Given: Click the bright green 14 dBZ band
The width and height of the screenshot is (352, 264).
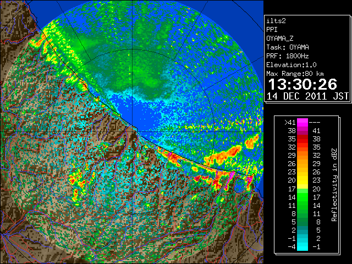Looking at the screenshot, I should 302,197.
